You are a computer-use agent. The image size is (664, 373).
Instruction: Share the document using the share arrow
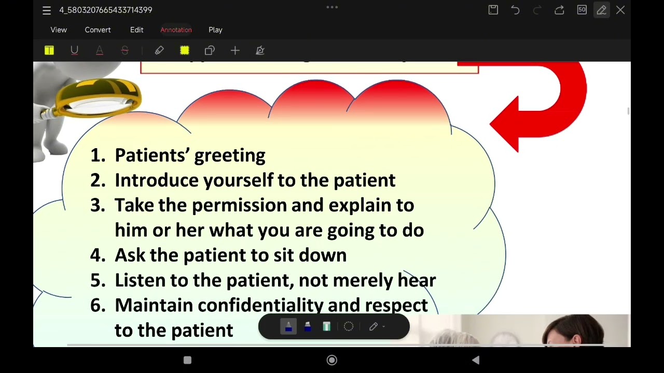(x=559, y=10)
